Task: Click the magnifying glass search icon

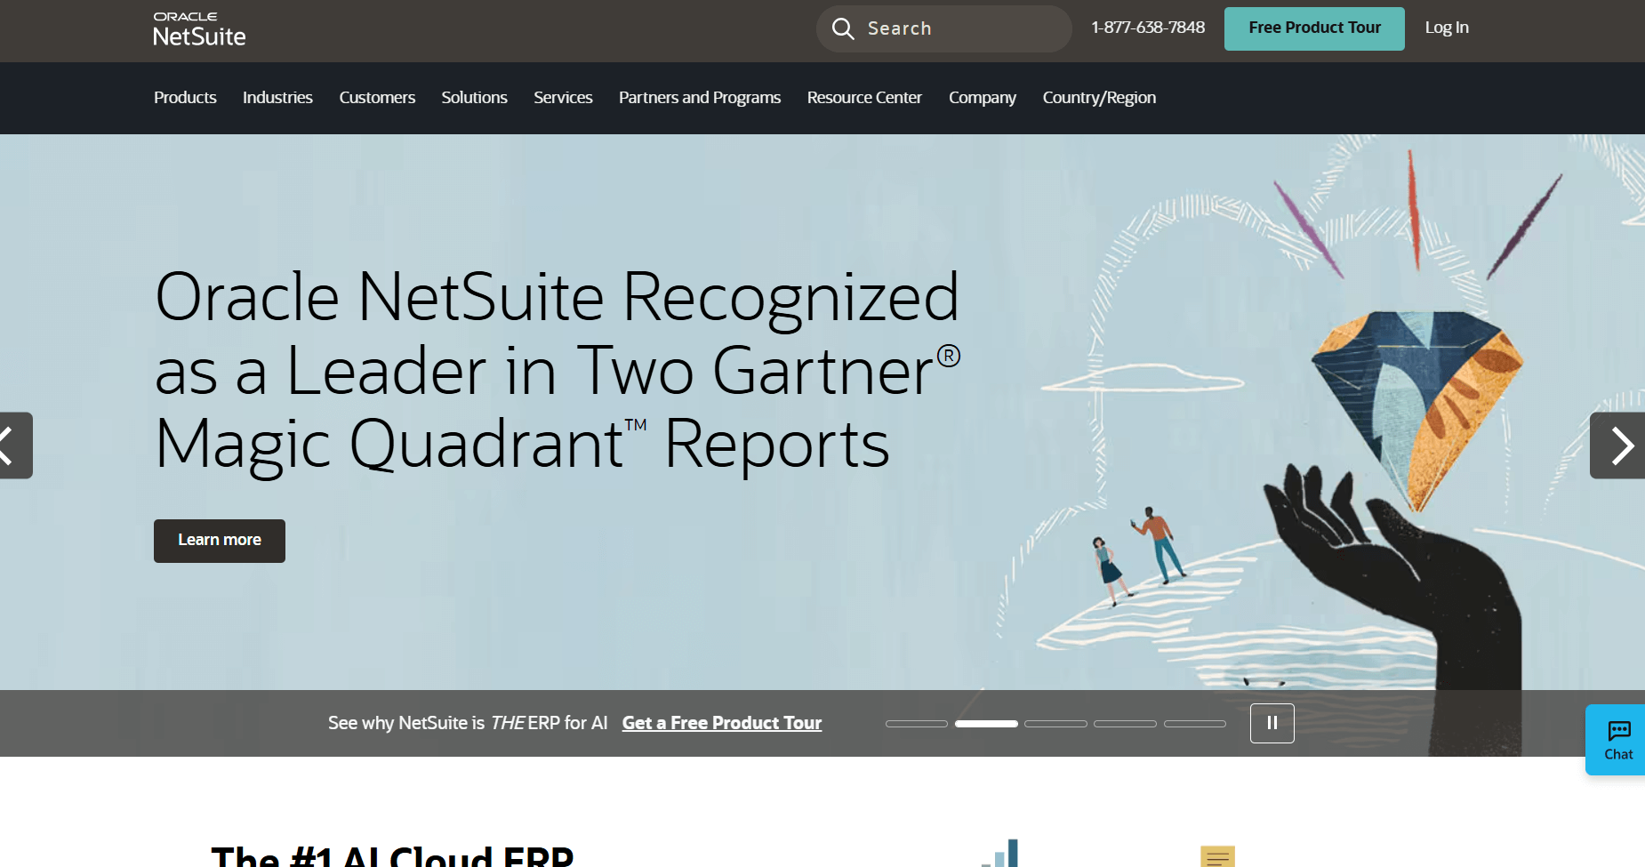Action: [842, 29]
